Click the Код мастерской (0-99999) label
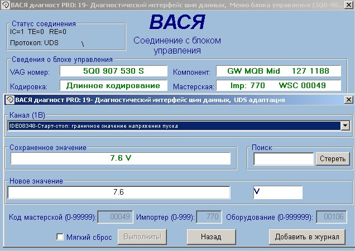 (x=52, y=218)
